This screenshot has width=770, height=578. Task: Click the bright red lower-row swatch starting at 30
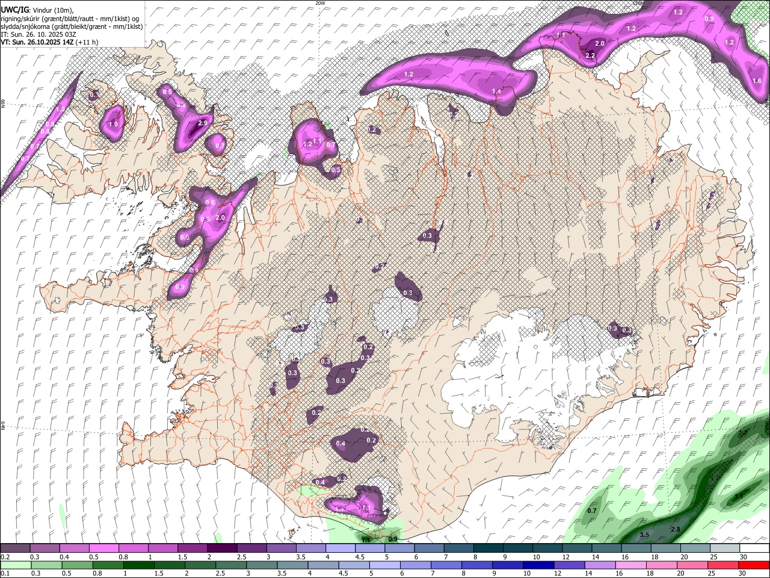click(754, 565)
